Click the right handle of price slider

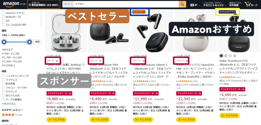(30, 42)
